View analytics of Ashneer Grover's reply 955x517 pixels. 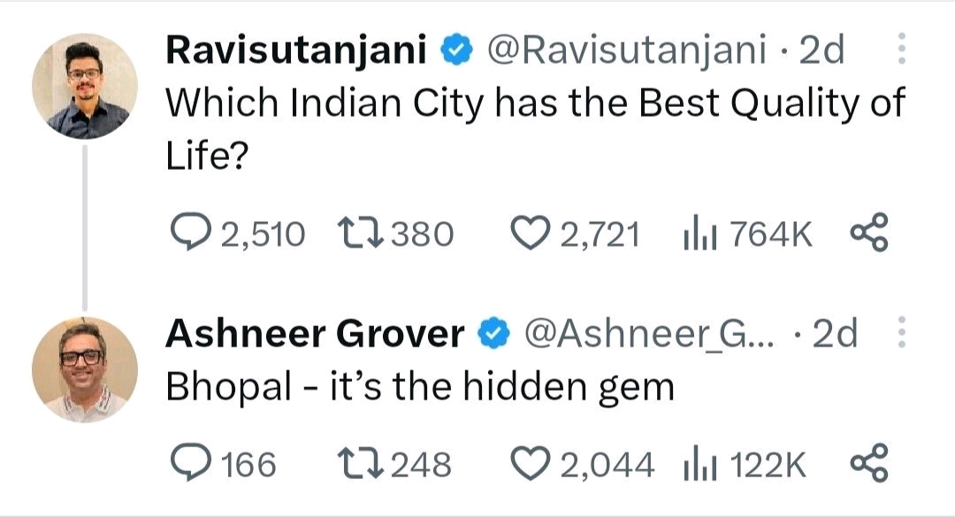point(698,463)
